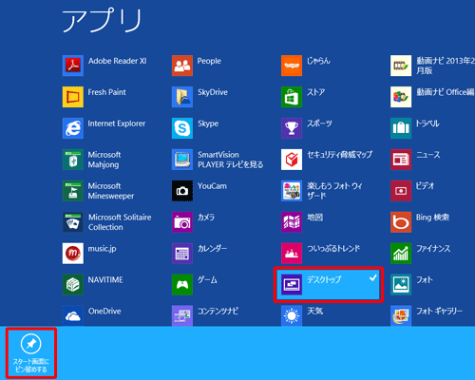Open the カメラ app icon
The width and height of the screenshot is (475, 380).
click(182, 222)
